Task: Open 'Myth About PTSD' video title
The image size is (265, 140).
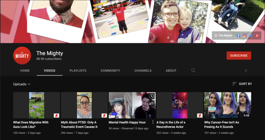Action: (79, 125)
